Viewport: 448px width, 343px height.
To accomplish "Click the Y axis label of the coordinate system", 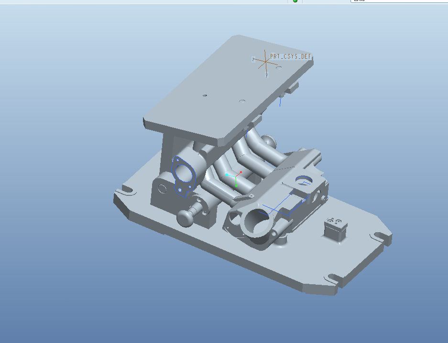I will coord(267,75).
